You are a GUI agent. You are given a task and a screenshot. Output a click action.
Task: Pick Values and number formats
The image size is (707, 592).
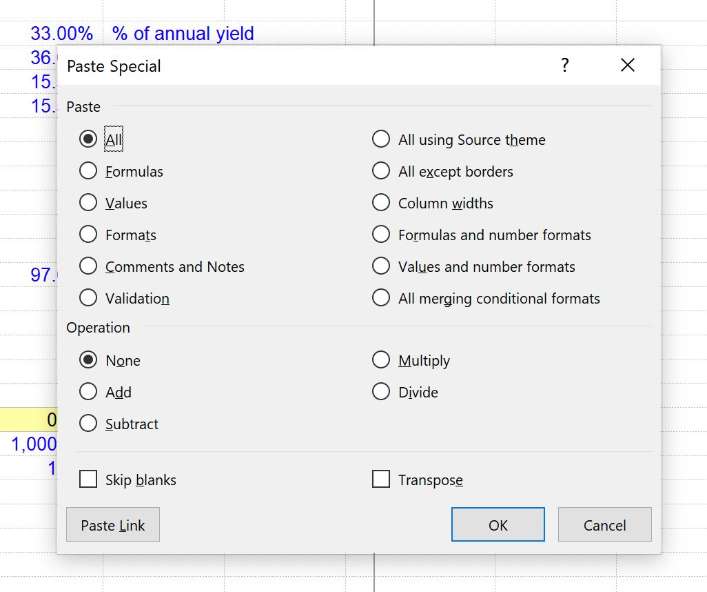[x=381, y=266]
